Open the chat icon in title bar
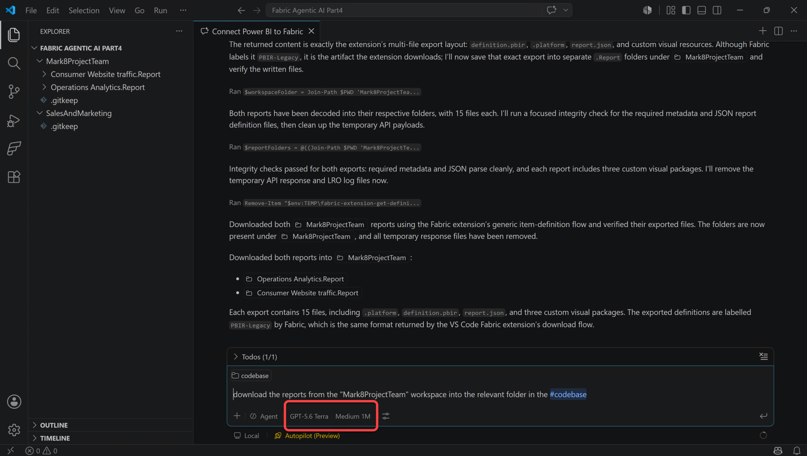Image resolution: width=807 pixels, height=456 pixels. [551, 10]
